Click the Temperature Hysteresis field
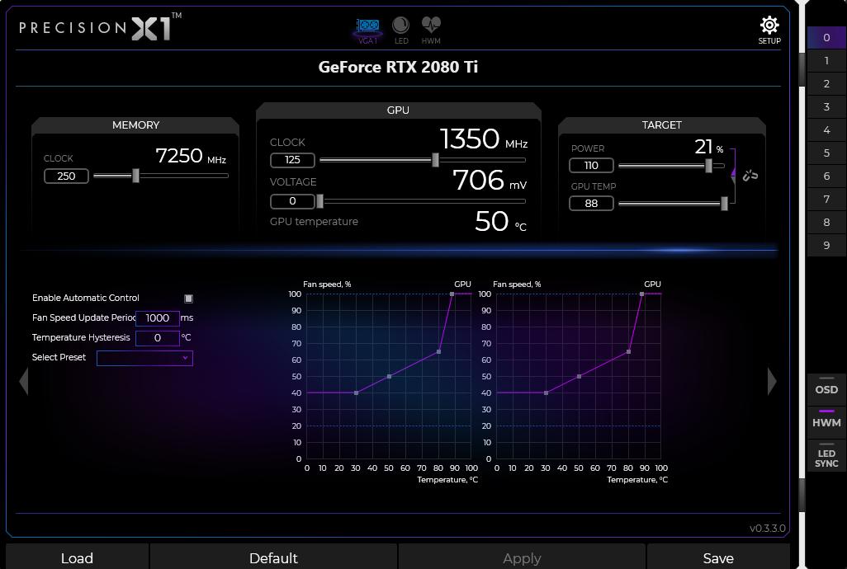 tap(157, 338)
